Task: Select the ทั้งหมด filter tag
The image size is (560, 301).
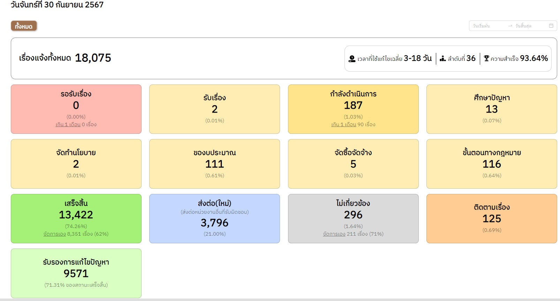Action: click(24, 26)
